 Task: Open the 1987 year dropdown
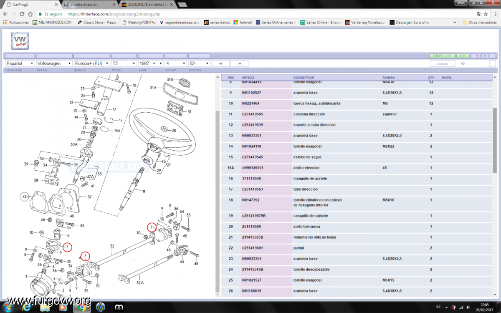click(151, 63)
